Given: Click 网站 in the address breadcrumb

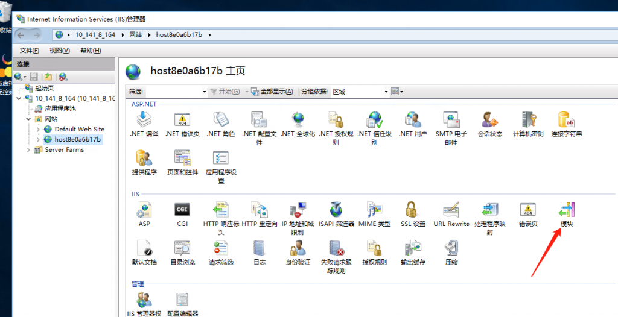Looking at the screenshot, I should click(x=136, y=35).
